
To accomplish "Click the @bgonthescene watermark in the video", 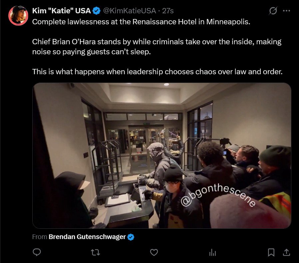I will [218, 195].
